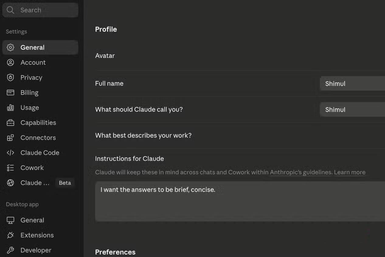Image resolution: width=385 pixels, height=257 pixels.
Task: Click the globe icon beside Claude Beta
Action: click(x=10, y=183)
